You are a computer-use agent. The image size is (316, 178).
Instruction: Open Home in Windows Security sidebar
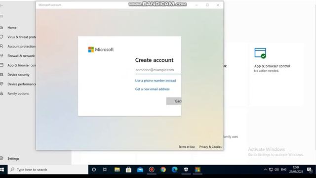(x=12, y=28)
